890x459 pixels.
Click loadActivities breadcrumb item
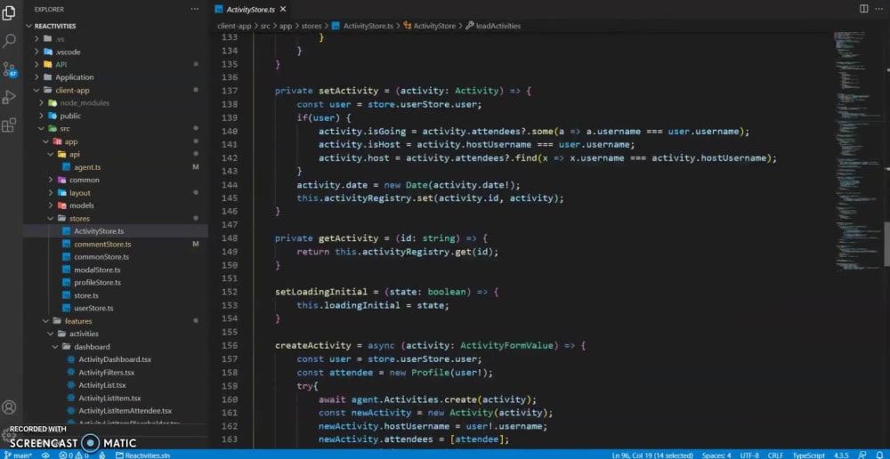tap(493, 26)
